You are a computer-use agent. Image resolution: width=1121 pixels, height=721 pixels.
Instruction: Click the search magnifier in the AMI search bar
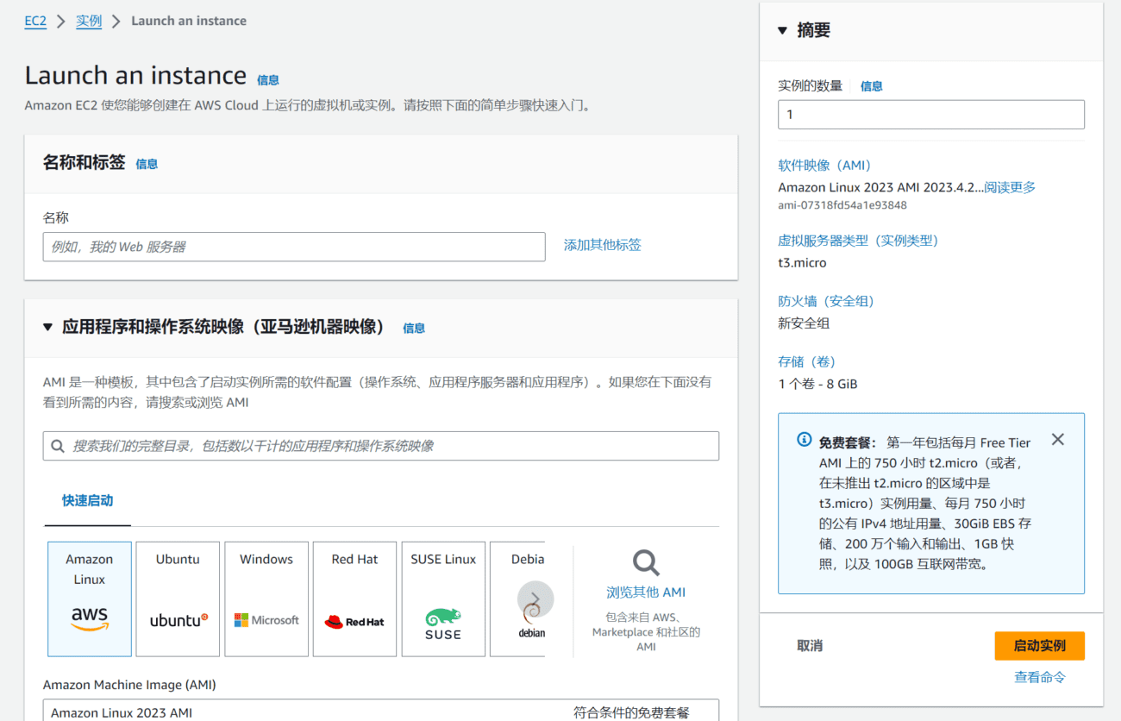click(x=58, y=446)
